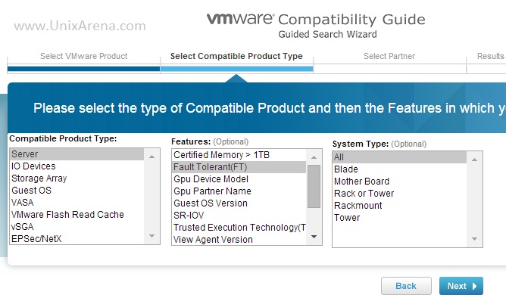Click the Features list scrollbar thumb
This screenshot has width=506, height=301.
coord(314,186)
